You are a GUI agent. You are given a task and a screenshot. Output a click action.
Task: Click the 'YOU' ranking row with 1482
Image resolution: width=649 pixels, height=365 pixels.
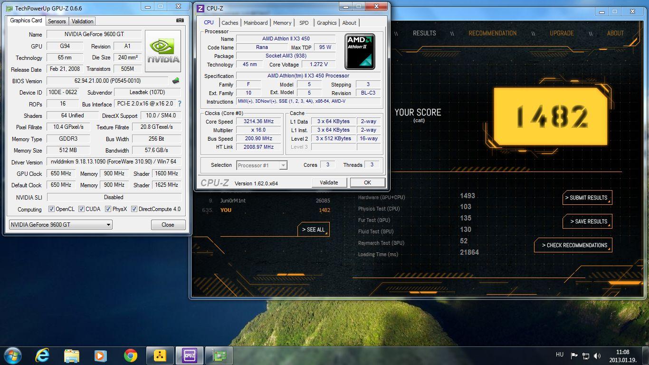[x=266, y=210]
